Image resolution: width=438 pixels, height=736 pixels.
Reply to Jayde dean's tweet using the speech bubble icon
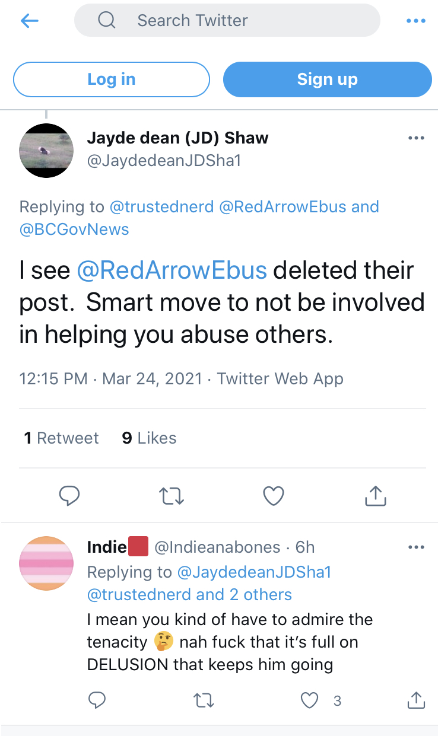(69, 495)
